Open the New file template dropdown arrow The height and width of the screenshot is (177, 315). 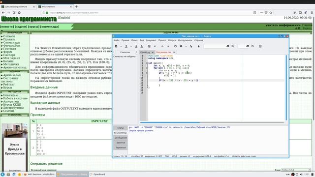(121, 46)
